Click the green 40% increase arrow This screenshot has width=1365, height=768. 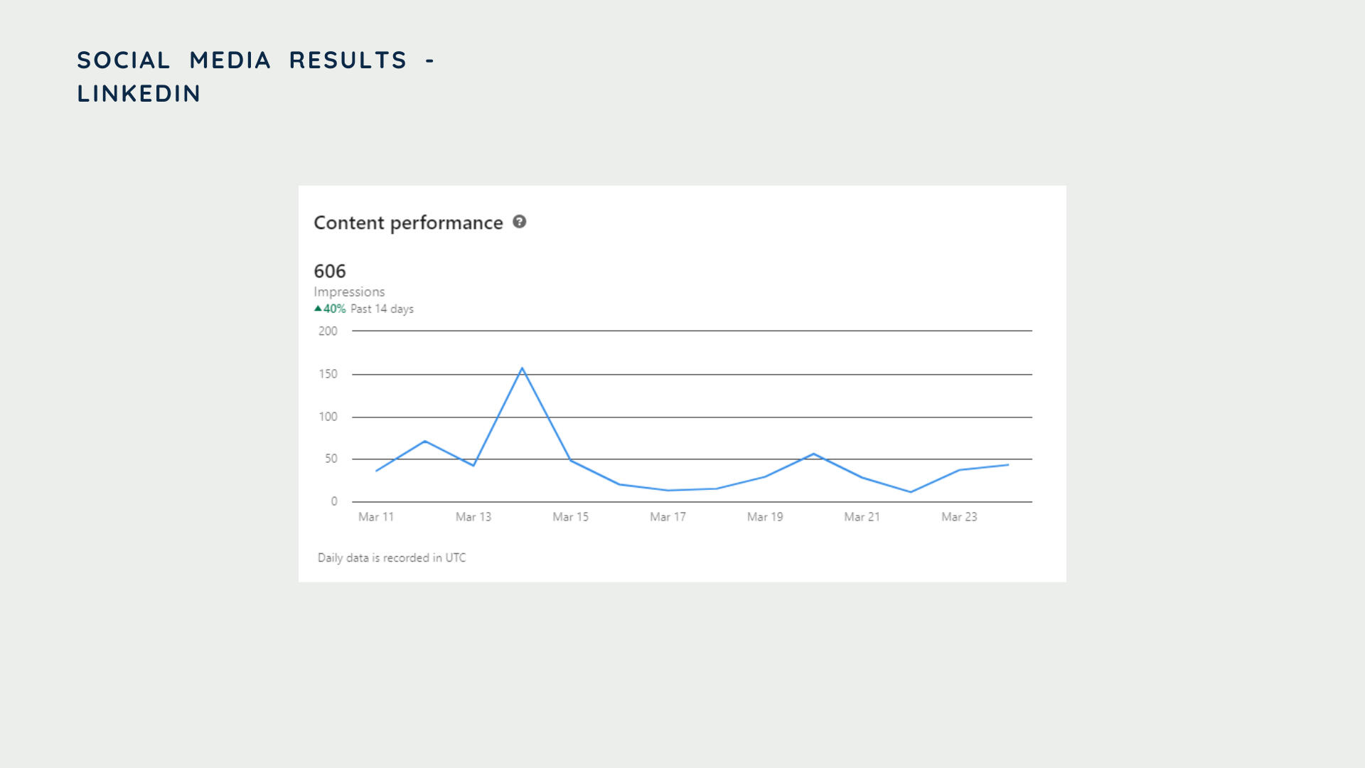tap(318, 309)
